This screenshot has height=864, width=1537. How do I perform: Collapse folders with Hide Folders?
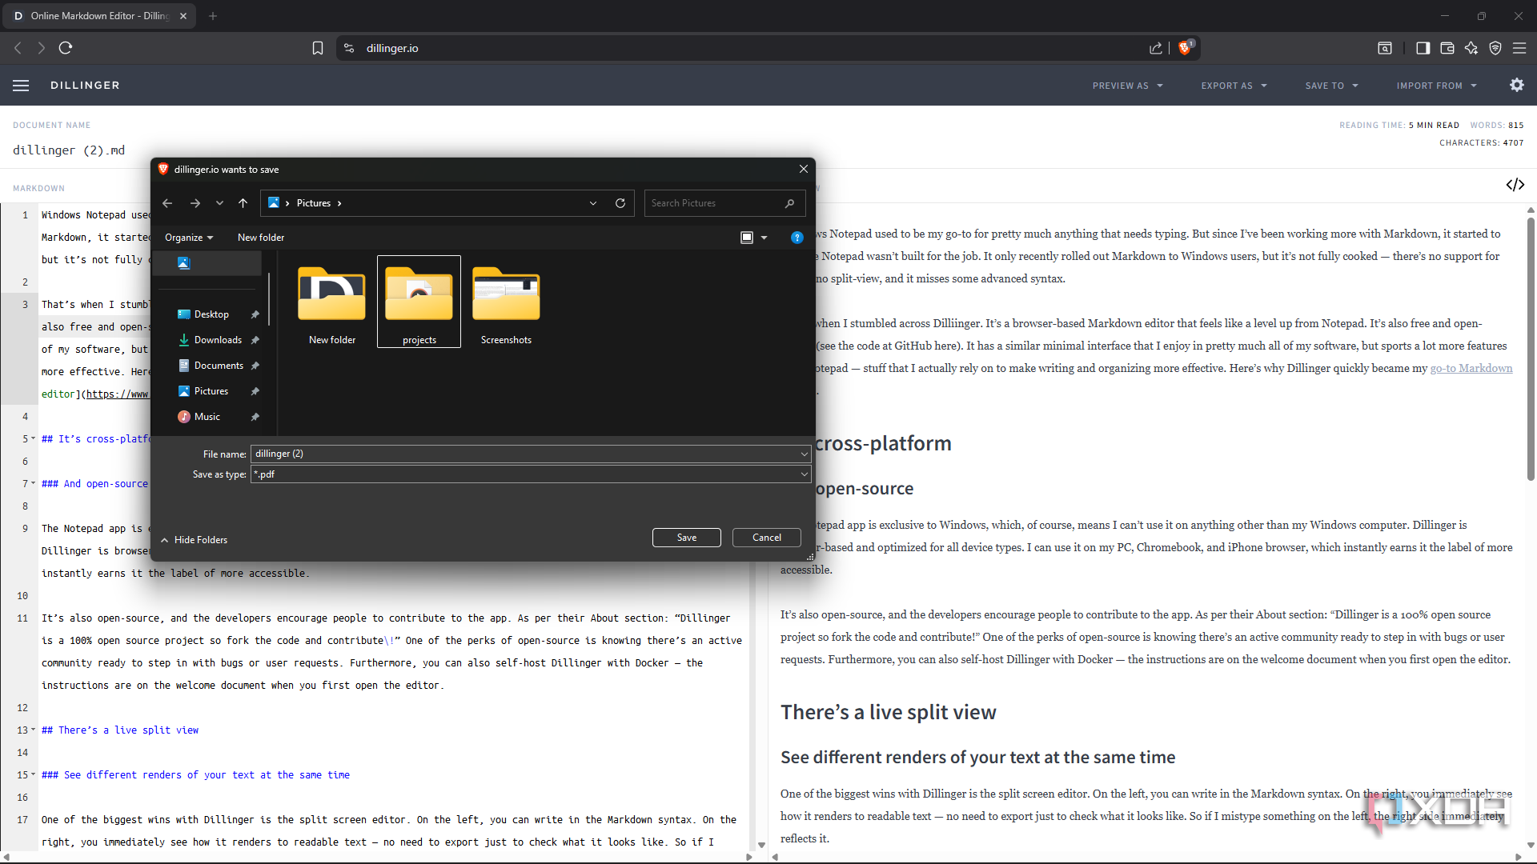194,540
